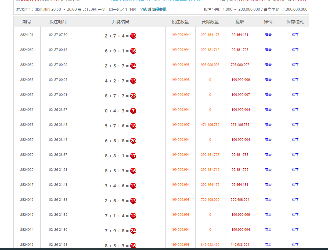View details of period 2824053

pyautogui.click(x=268, y=125)
